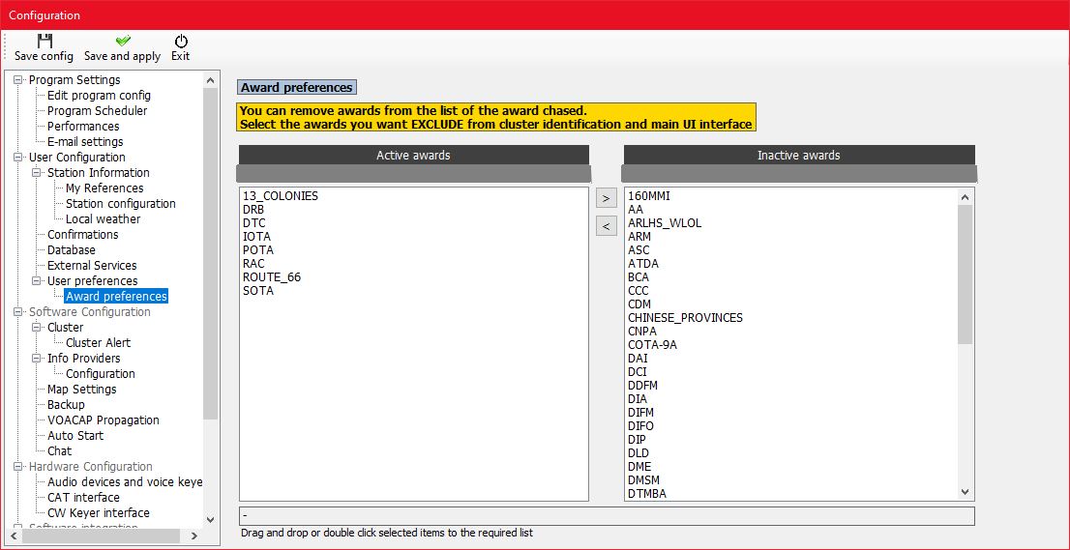Open Database settings
The height and width of the screenshot is (550, 1070).
[x=71, y=250]
